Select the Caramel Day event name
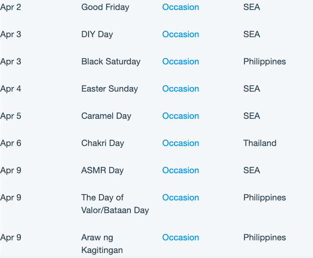 (x=106, y=116)
